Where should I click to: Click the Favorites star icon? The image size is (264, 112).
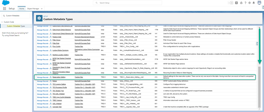click(229, 3)
